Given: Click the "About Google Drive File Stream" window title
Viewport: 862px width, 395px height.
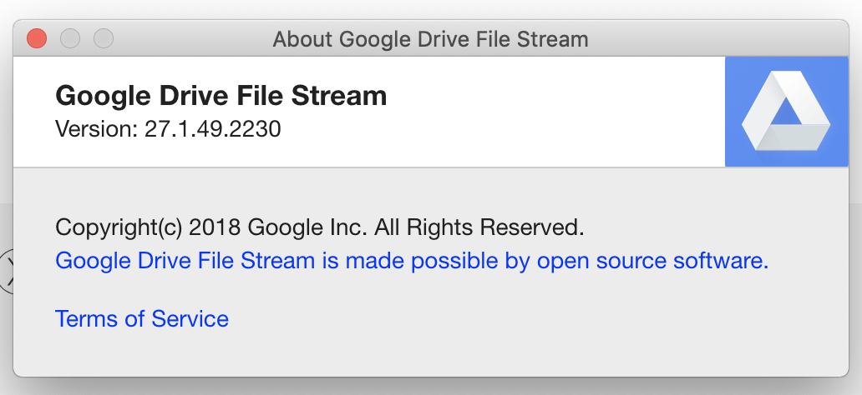Looking at the screenshot, I should point(430,39).
